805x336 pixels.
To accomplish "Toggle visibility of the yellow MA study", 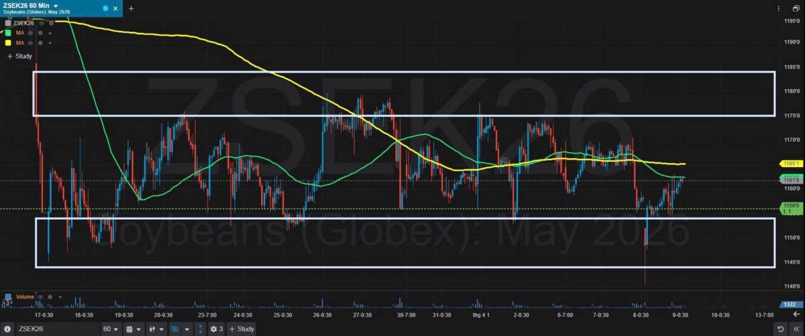I will pos(30,42).
